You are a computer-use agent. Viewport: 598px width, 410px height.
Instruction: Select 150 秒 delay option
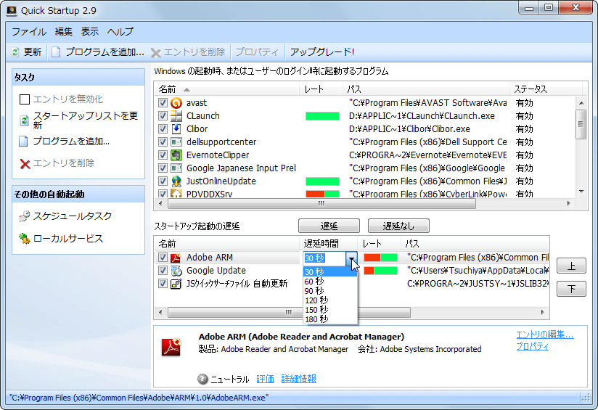click(330, 310)
